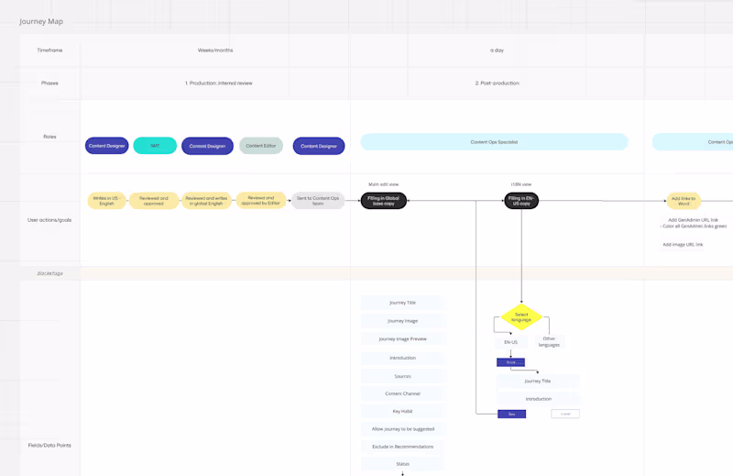Click the white Cancel button
Viewport: 733px width, 476px height.
point(565,414)
